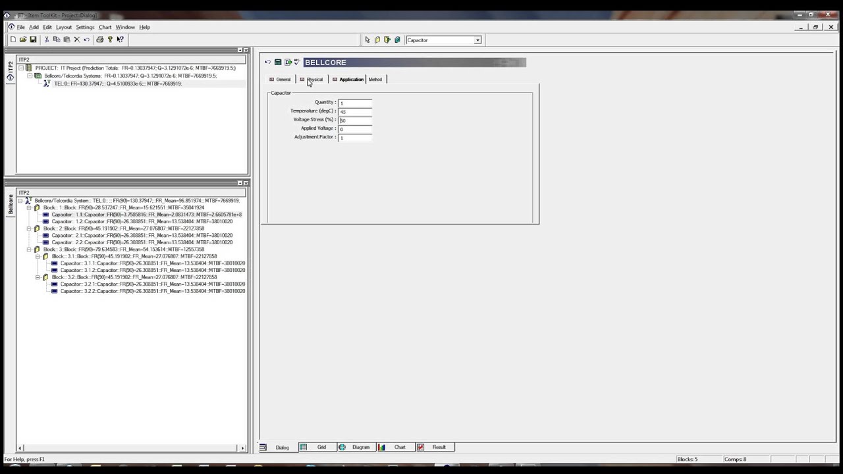Click the Adjustment Factor input field
The image size is (843, 474).
(355, 137)
